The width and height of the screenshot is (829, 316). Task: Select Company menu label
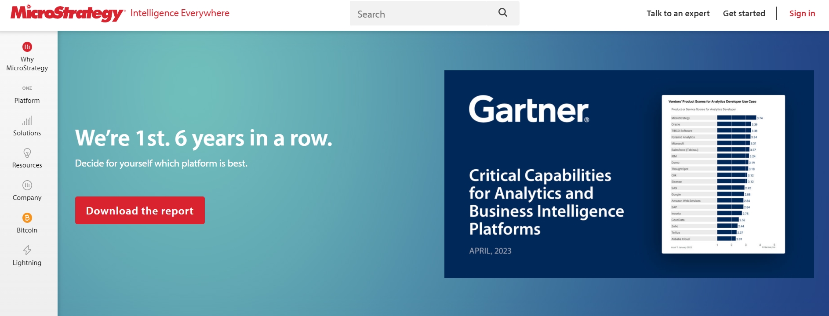pos(27,198)
